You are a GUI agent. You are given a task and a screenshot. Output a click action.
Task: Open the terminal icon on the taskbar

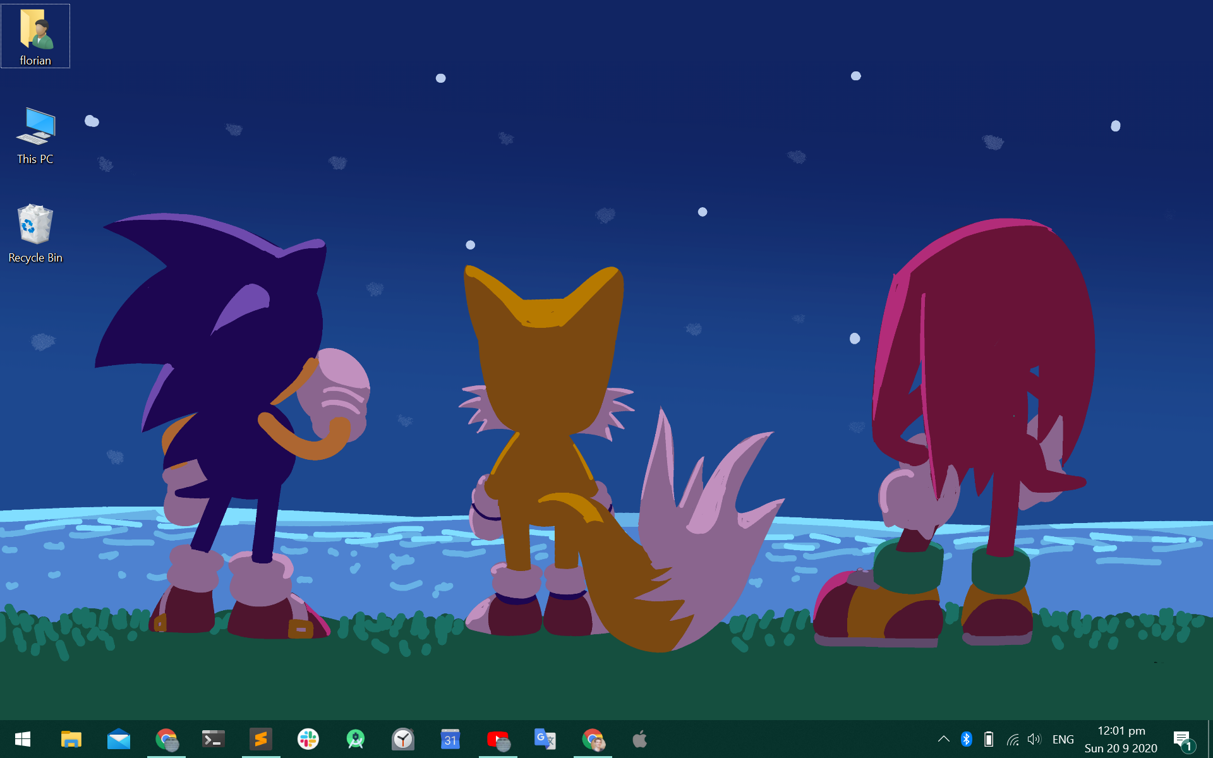pos(213,739)
